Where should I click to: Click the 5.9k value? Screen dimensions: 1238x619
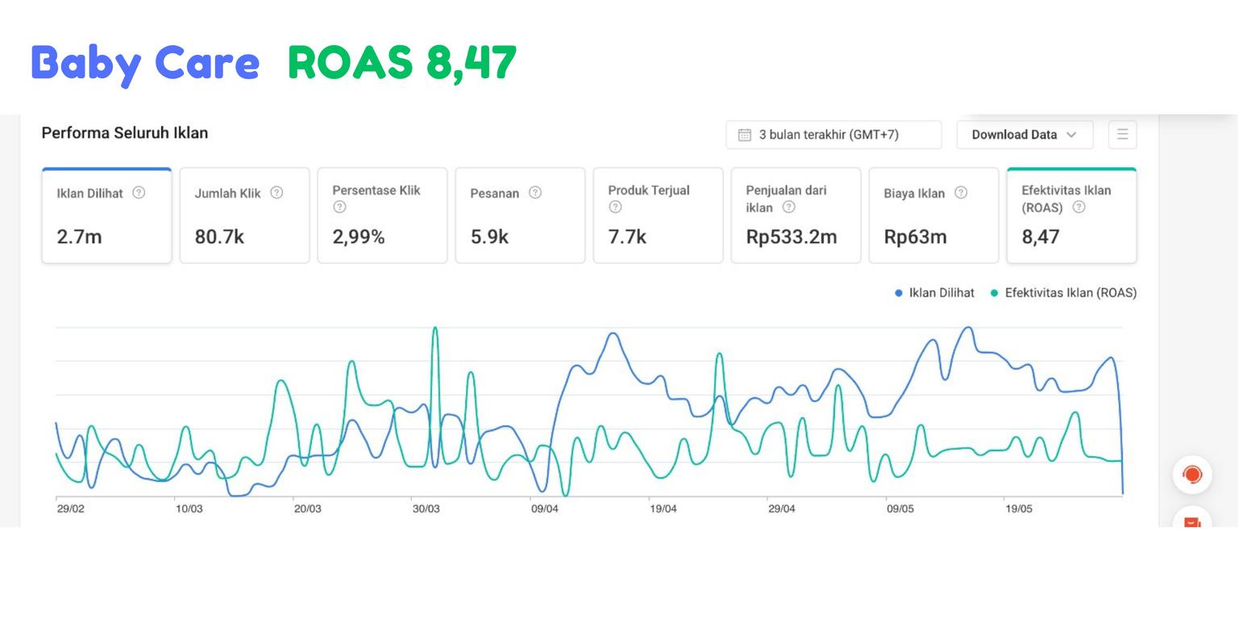click(489, 237)
